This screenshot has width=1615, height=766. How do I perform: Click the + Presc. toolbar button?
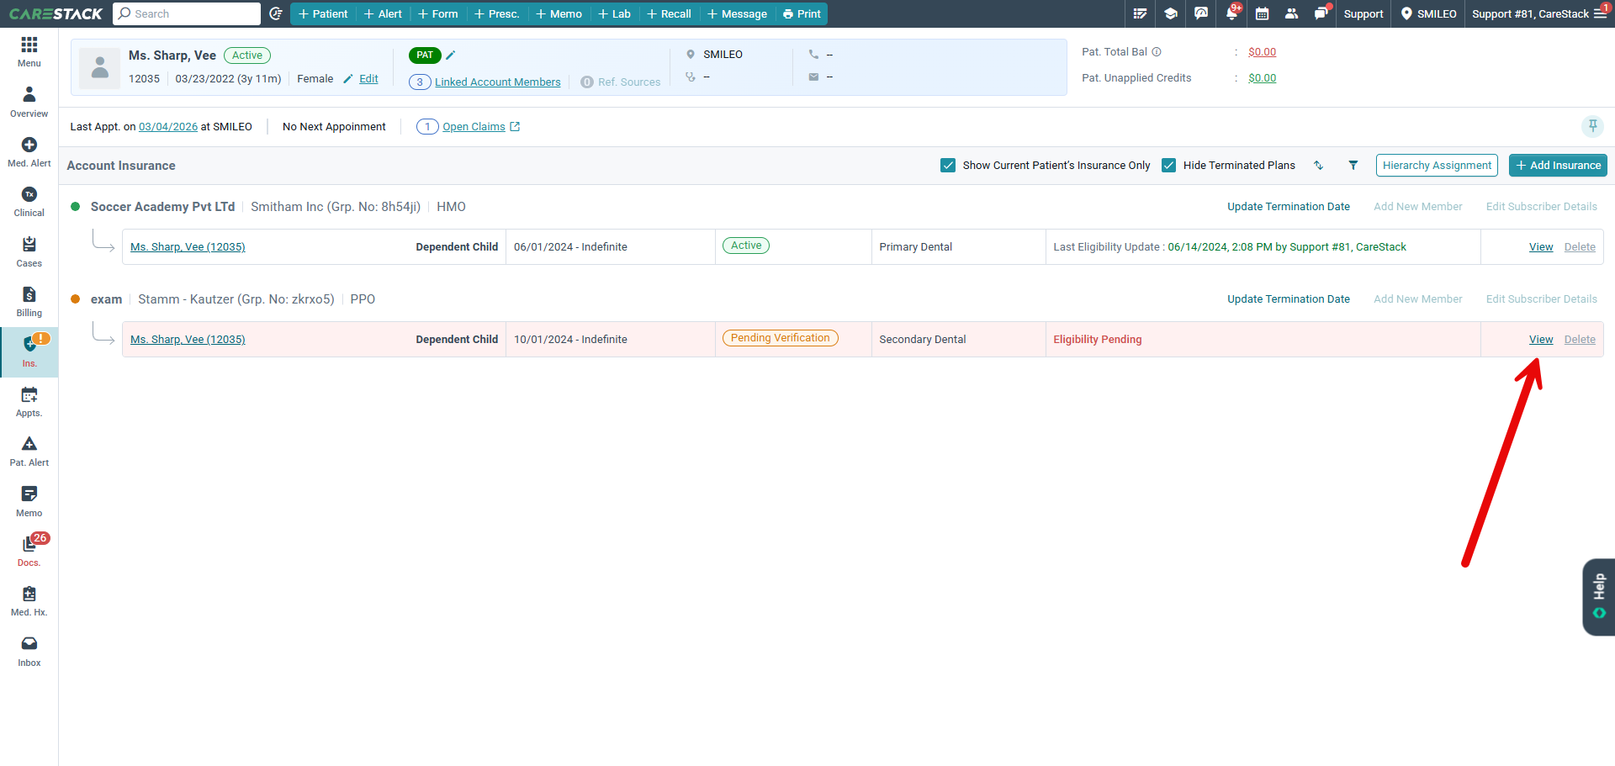[497, 13]
